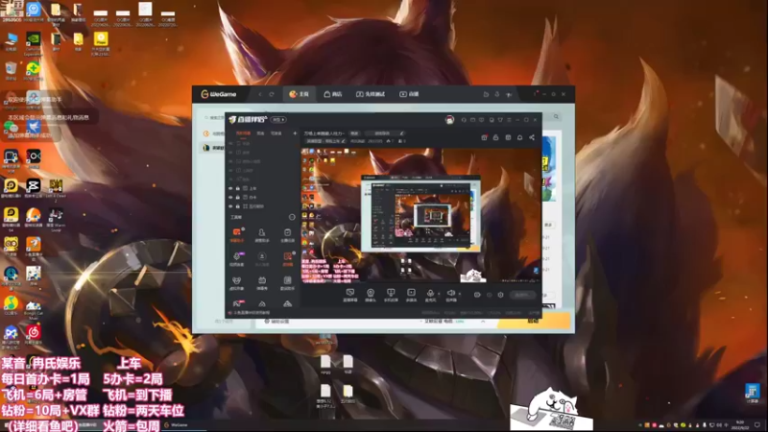Open the red toolbox tool with badge
The image size is (768, 432).
pyautogui.click(x=287, y=258)
